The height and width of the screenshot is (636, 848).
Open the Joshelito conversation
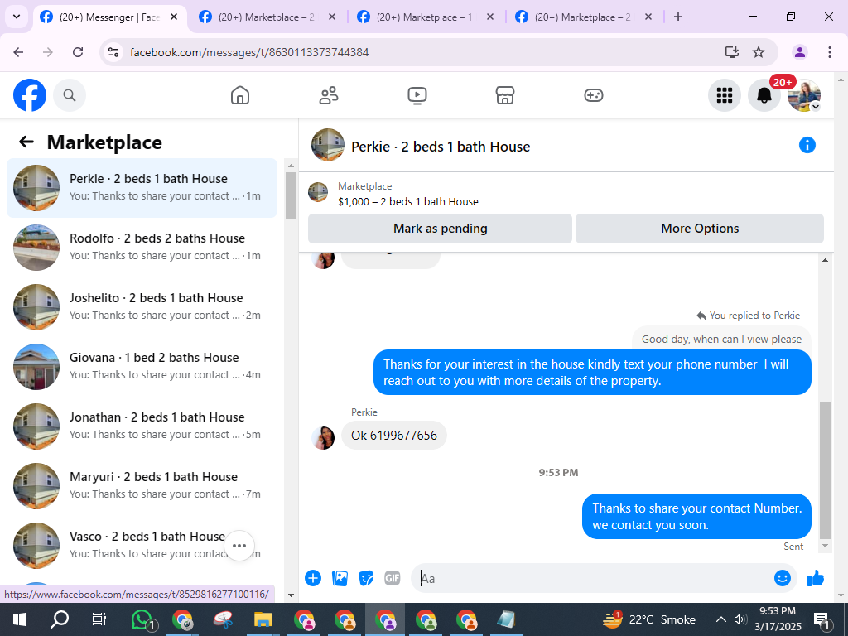142,306
